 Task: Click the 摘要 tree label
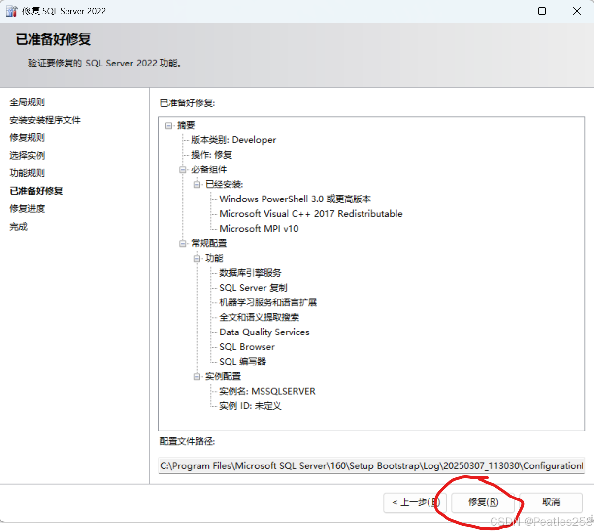[x=186, y=126]
